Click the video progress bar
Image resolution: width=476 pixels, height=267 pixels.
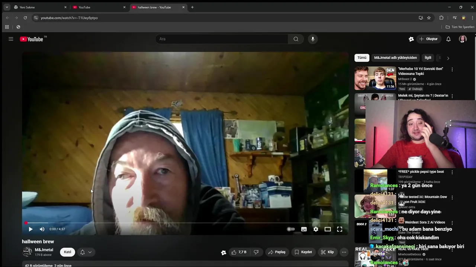(185, 223)
